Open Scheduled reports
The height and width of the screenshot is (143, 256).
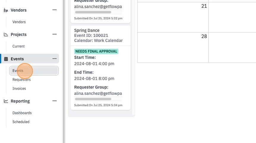(x=21, y=122)
